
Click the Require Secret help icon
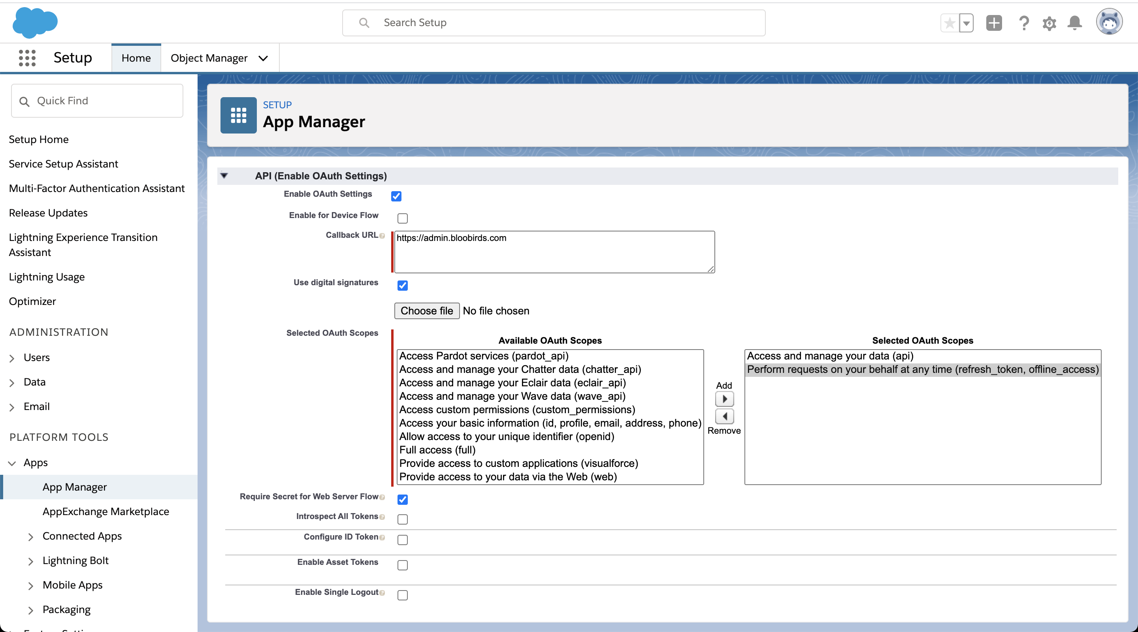382,497
